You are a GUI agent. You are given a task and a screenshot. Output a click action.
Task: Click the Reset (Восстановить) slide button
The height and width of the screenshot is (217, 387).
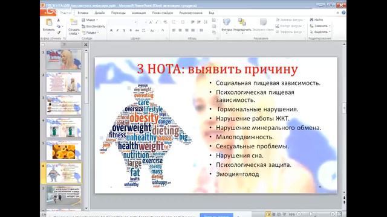pos(93,27)
